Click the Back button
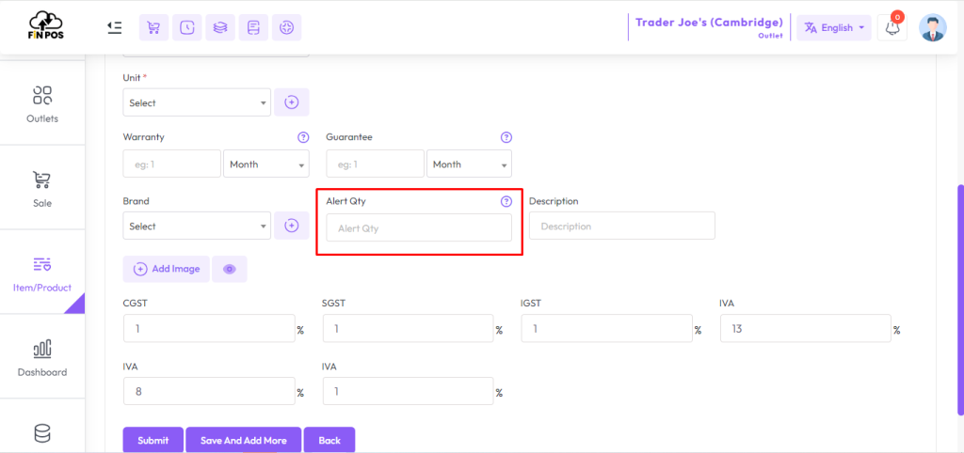 (329, 440)
